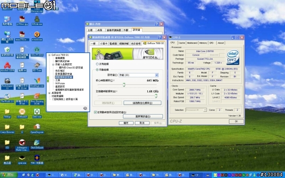Select the no overclocking (沒有超頻) radio button
This screenshot has height=178, width=285.
pyautogui.click(x=97, y=64)
